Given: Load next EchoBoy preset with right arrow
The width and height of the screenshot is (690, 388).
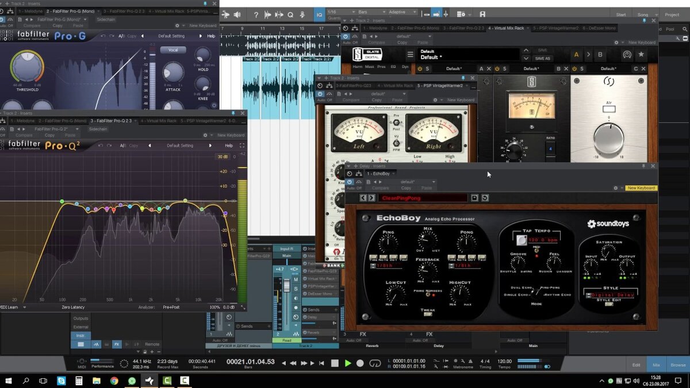Looking at the screenshot, I should [x=371, y=198].
